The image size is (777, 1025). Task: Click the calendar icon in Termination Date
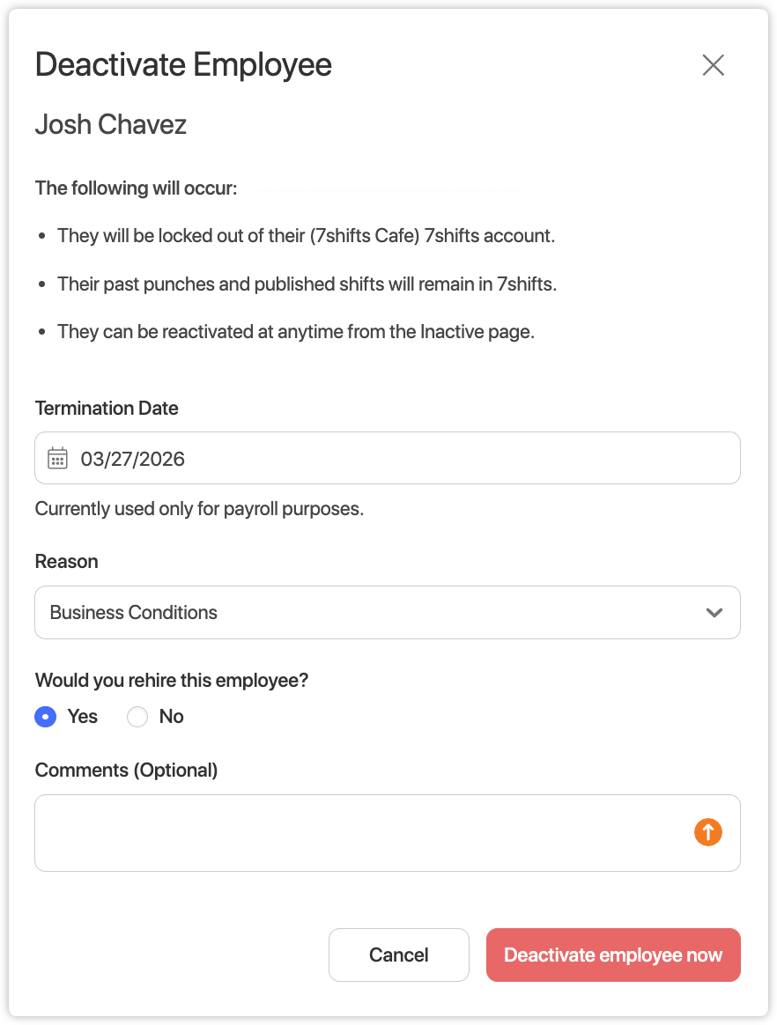57,458
